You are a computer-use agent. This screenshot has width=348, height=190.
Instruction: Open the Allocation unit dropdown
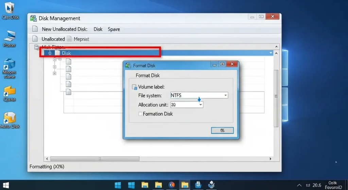[x=187, y=105]
